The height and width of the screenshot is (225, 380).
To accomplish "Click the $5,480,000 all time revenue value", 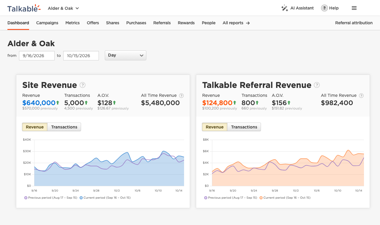I will tap(160, 103).
